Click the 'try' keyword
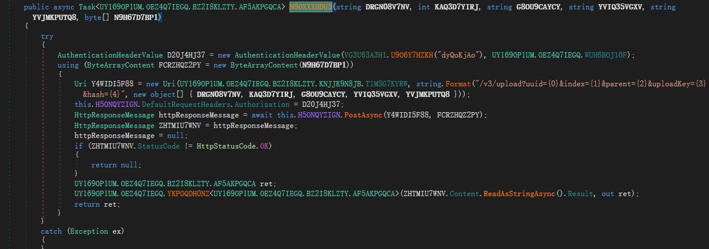709x249 pixels. click(x=47, y=36)
